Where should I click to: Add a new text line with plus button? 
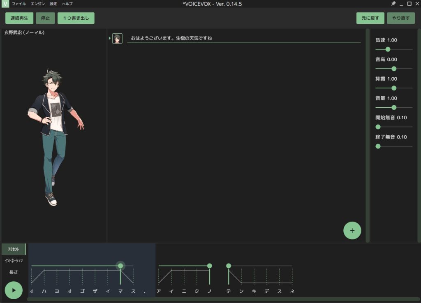pos(352,231)
